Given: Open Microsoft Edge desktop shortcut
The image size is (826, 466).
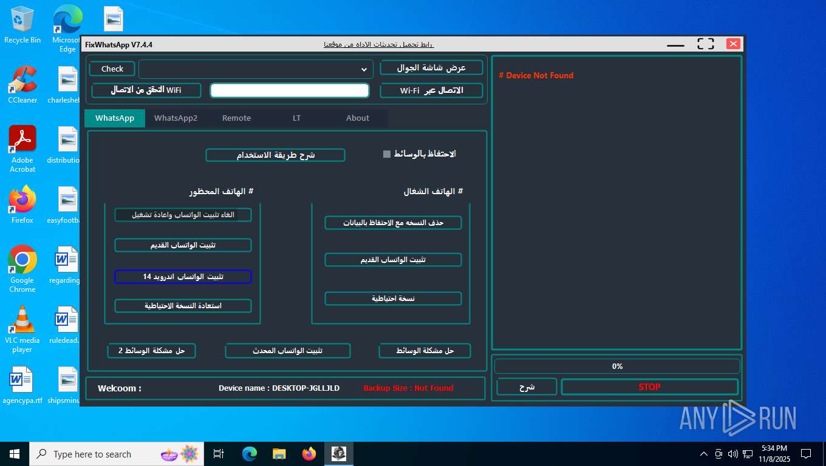Looking at the screenshot, I should pyautogui.click(x=67, y=28).
